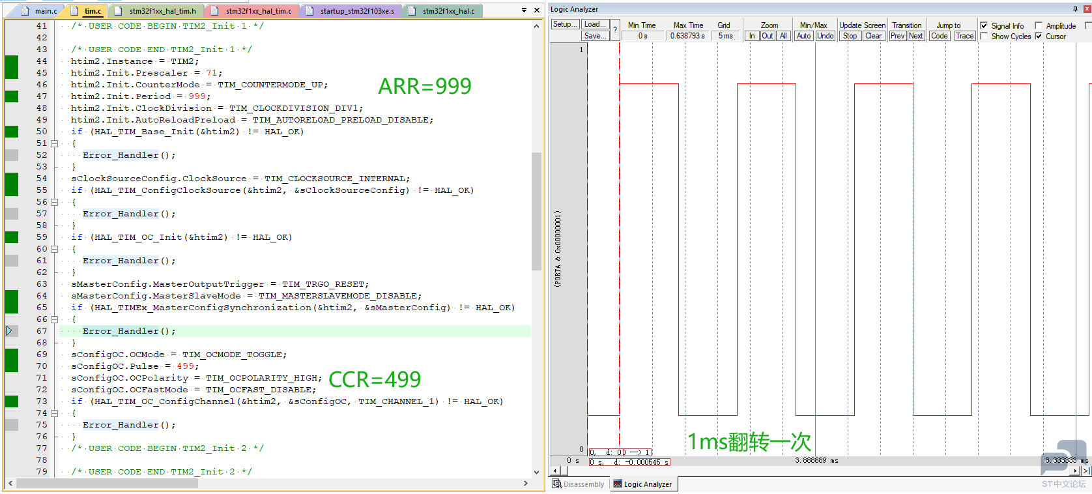Screen dimensions: 1092x494
Task: Toggle the Signal Info checkbox
Action: [x=984, y=26]
